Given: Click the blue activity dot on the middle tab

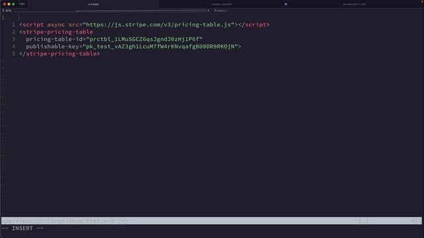Looking at the screenshot, I should 286,4.
